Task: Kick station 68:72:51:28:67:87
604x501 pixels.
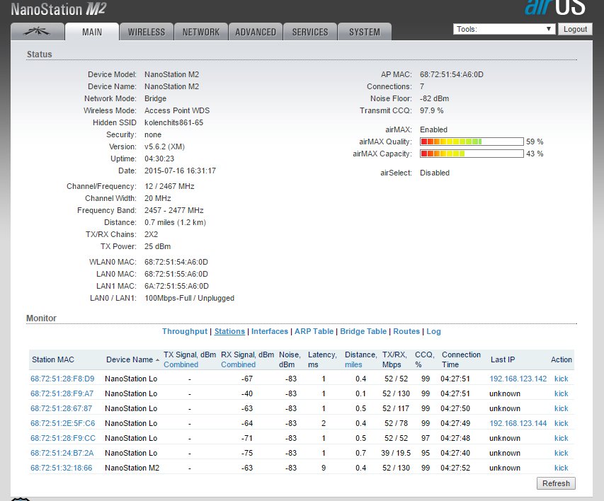Action: pyautogui.click(x=562, y=408)
